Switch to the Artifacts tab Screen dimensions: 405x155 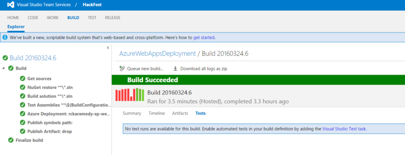[x=180, y=113]
